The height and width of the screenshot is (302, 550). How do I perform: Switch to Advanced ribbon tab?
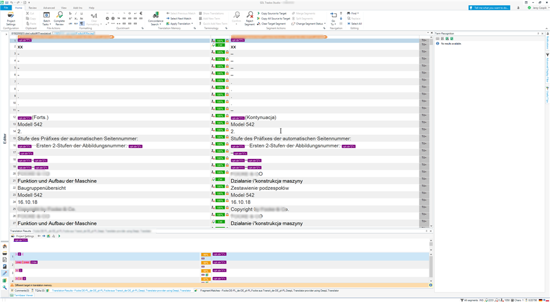tap(49, 8)
